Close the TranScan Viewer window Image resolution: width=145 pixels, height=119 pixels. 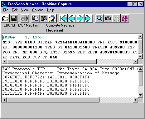click(140, 4)
